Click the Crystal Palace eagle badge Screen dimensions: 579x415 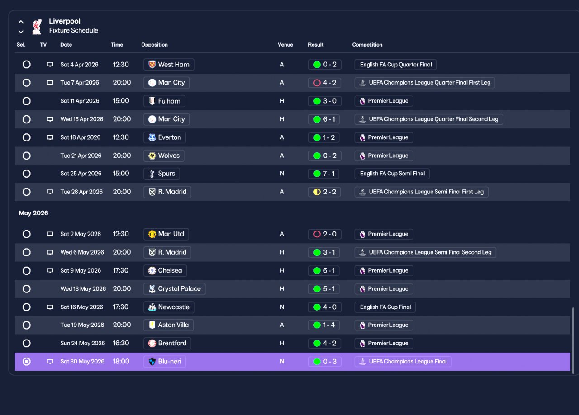(152, 289)
